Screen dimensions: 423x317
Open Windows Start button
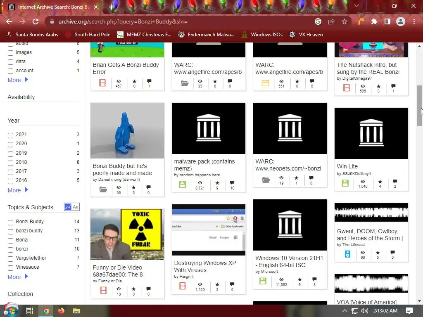pyautogui.click(x=10, y=311)
